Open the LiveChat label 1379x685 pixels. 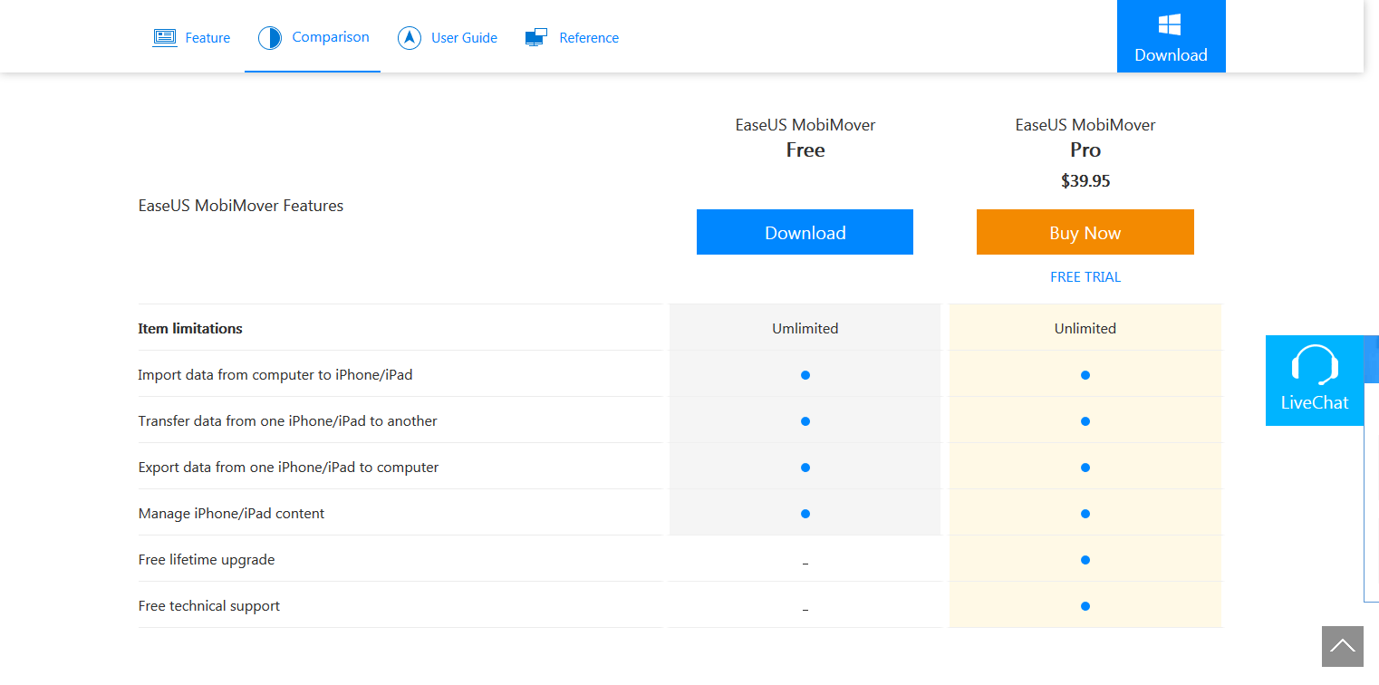1315,402
